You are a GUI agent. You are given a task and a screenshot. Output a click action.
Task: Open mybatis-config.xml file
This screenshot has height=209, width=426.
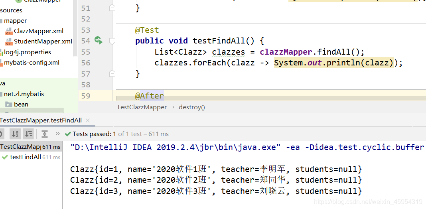click(x=32, y=63)
